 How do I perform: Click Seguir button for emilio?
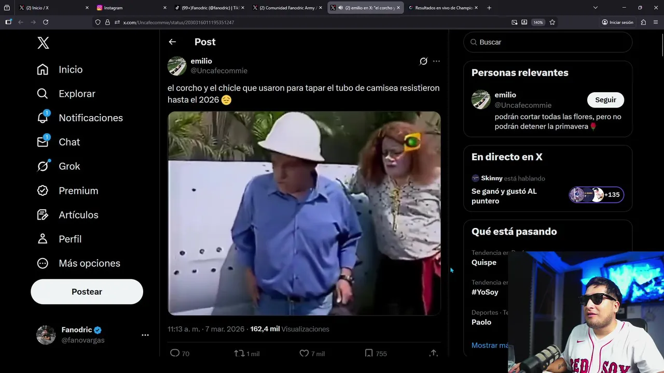pos(605,100)
